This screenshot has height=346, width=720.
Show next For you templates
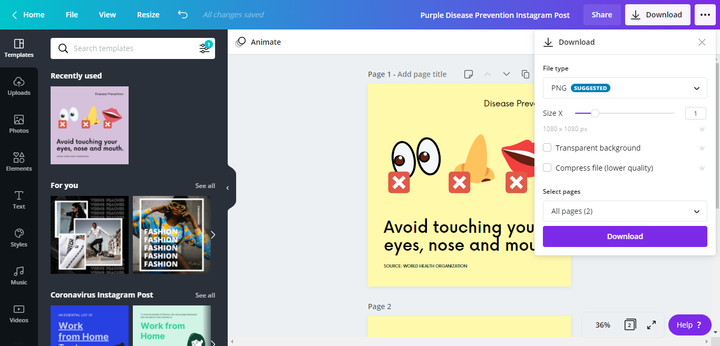(x=213, y=235)
